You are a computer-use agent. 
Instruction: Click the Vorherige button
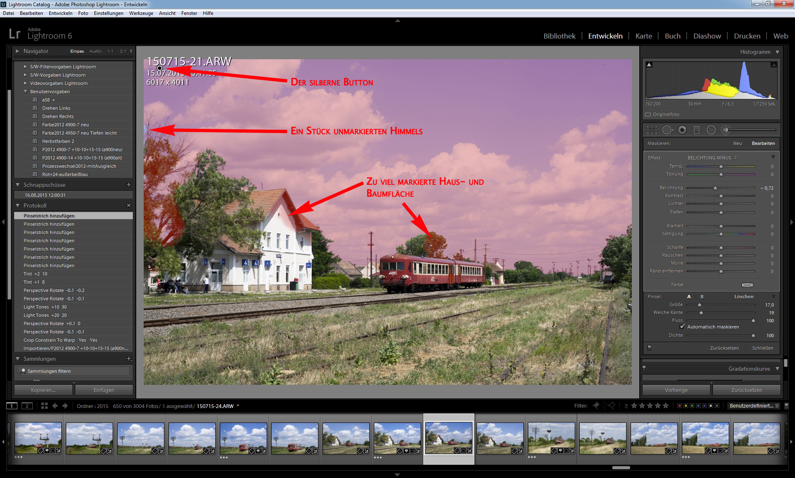point(676,390)
